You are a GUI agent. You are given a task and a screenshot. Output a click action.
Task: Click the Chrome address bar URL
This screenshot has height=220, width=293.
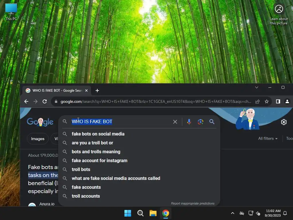(x=156, y=101)
